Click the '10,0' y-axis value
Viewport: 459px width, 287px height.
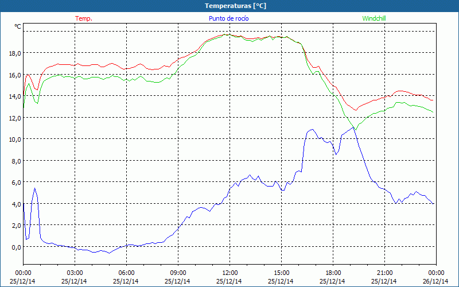15,139
